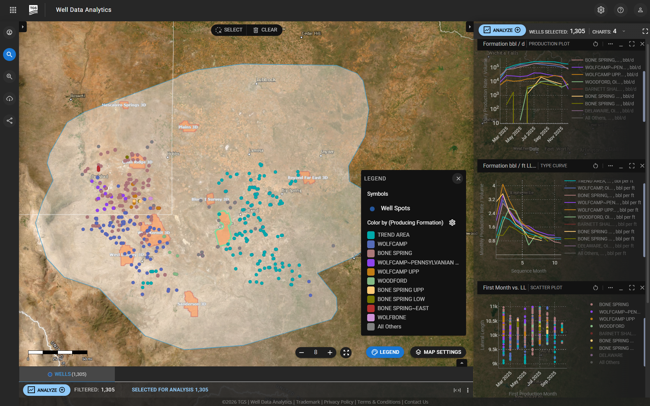Screen dimensions: 650x406
Task: Click the CLEAR selection button
Action: coord(265,30)
